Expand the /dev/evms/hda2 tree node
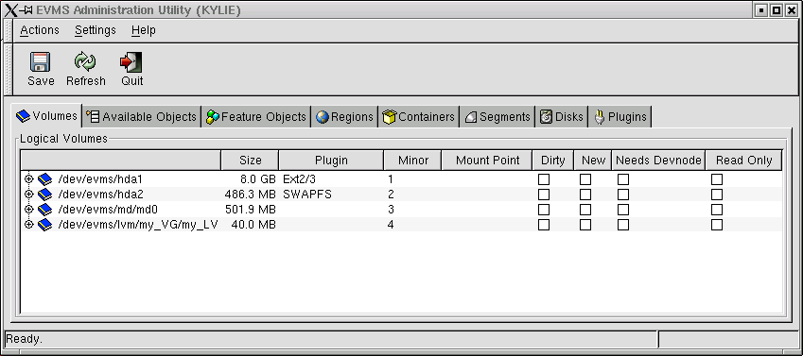This screenshot has width=803, height=356. (28, 195)
